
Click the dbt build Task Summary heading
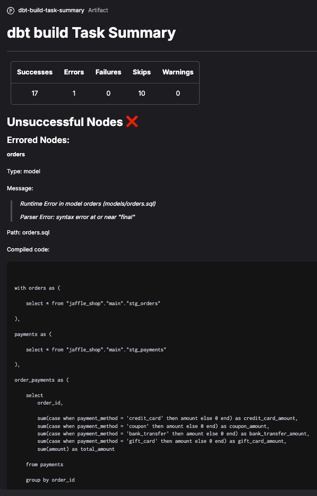click(91, 32)
